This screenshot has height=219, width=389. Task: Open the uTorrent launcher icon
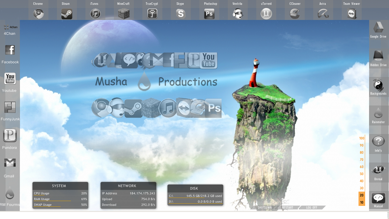tap(266, 13)
